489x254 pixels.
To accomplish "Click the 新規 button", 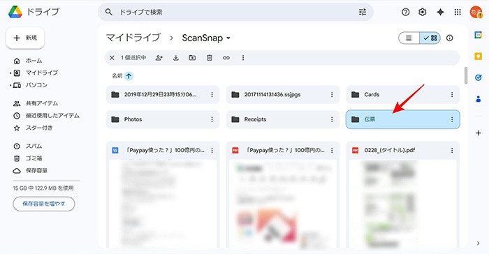I will tap(25, 38).
